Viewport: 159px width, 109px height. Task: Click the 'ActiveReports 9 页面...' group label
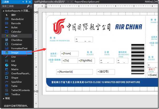pos(17,11)
